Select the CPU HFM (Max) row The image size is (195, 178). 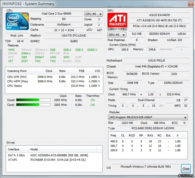pyautogui.click(x=54, y=81)
